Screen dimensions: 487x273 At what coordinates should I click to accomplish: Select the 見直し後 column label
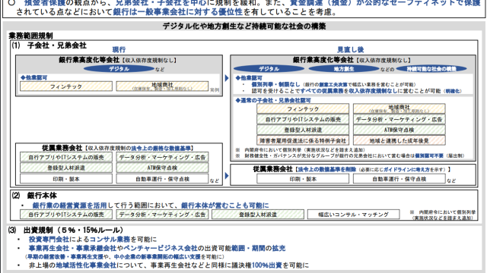click(350, 49)
